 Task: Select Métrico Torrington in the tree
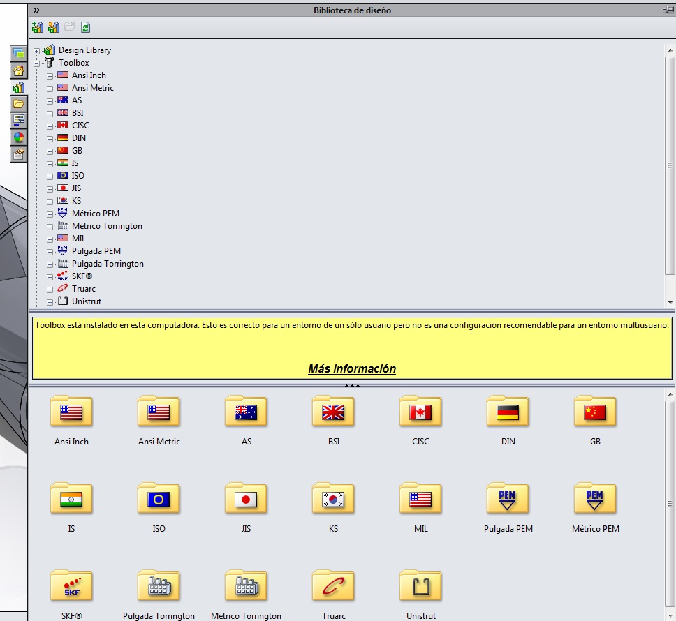tap(107, 226)
